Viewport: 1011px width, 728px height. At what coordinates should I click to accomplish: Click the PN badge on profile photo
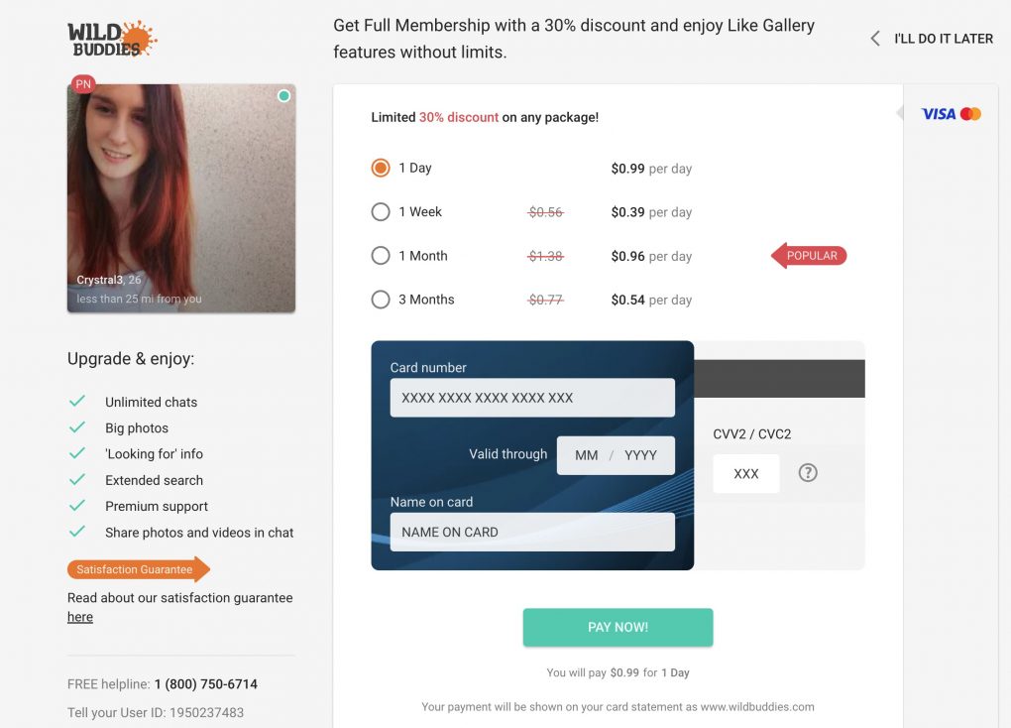[x=83, y=84]
